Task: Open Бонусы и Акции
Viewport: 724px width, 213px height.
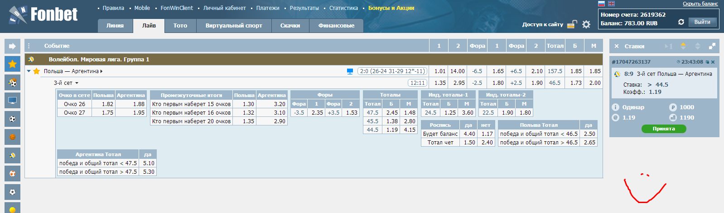Action: [391, 8]
